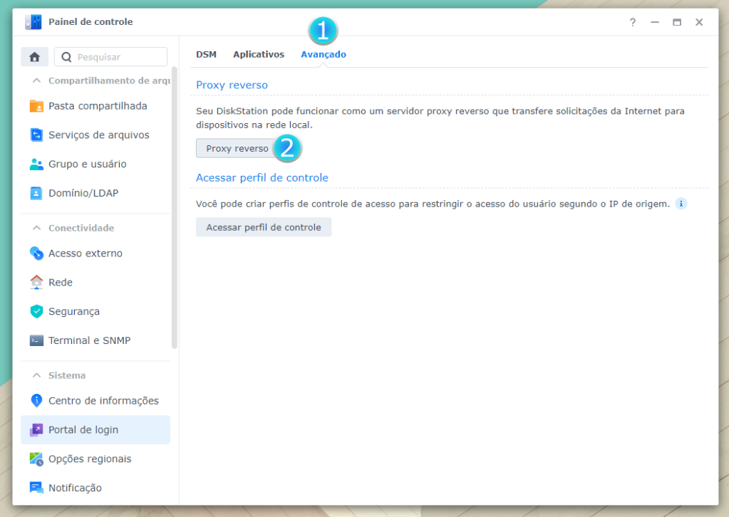Open the help question mark button

632,22
